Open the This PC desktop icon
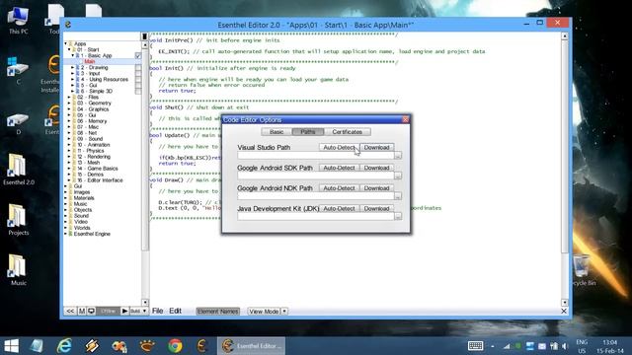This screenshot has width=632, height=355. 18,20
